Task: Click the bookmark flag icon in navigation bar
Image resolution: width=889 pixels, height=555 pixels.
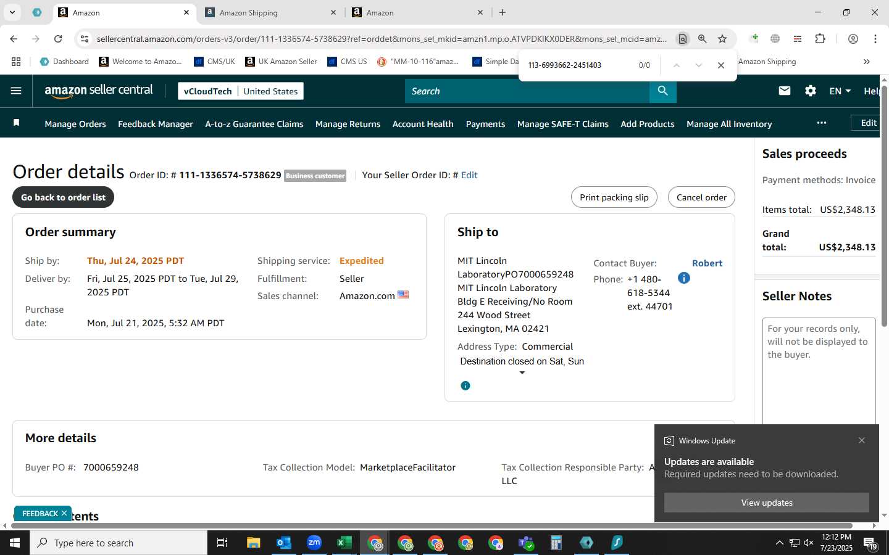Action: point(17,123)
